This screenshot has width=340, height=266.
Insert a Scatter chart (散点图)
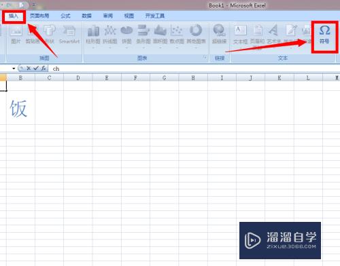point(177,36)
